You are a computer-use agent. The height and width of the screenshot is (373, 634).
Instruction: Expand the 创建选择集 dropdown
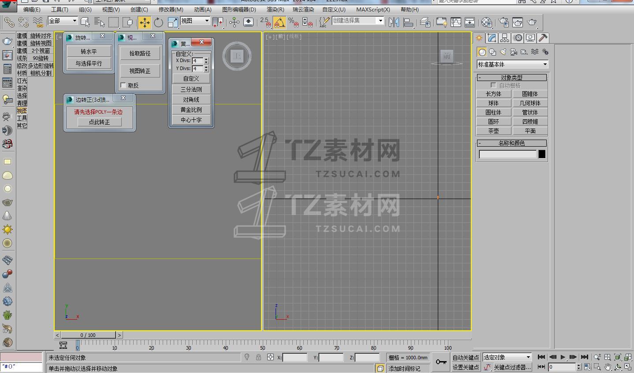tap(380, 21)
